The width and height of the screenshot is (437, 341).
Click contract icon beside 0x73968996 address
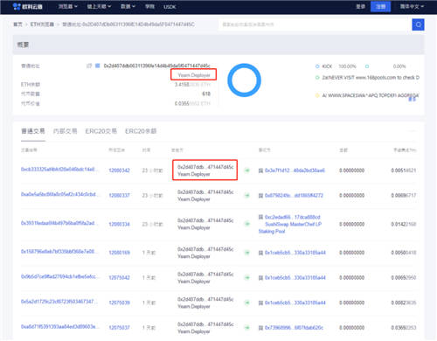coord(260,328)
